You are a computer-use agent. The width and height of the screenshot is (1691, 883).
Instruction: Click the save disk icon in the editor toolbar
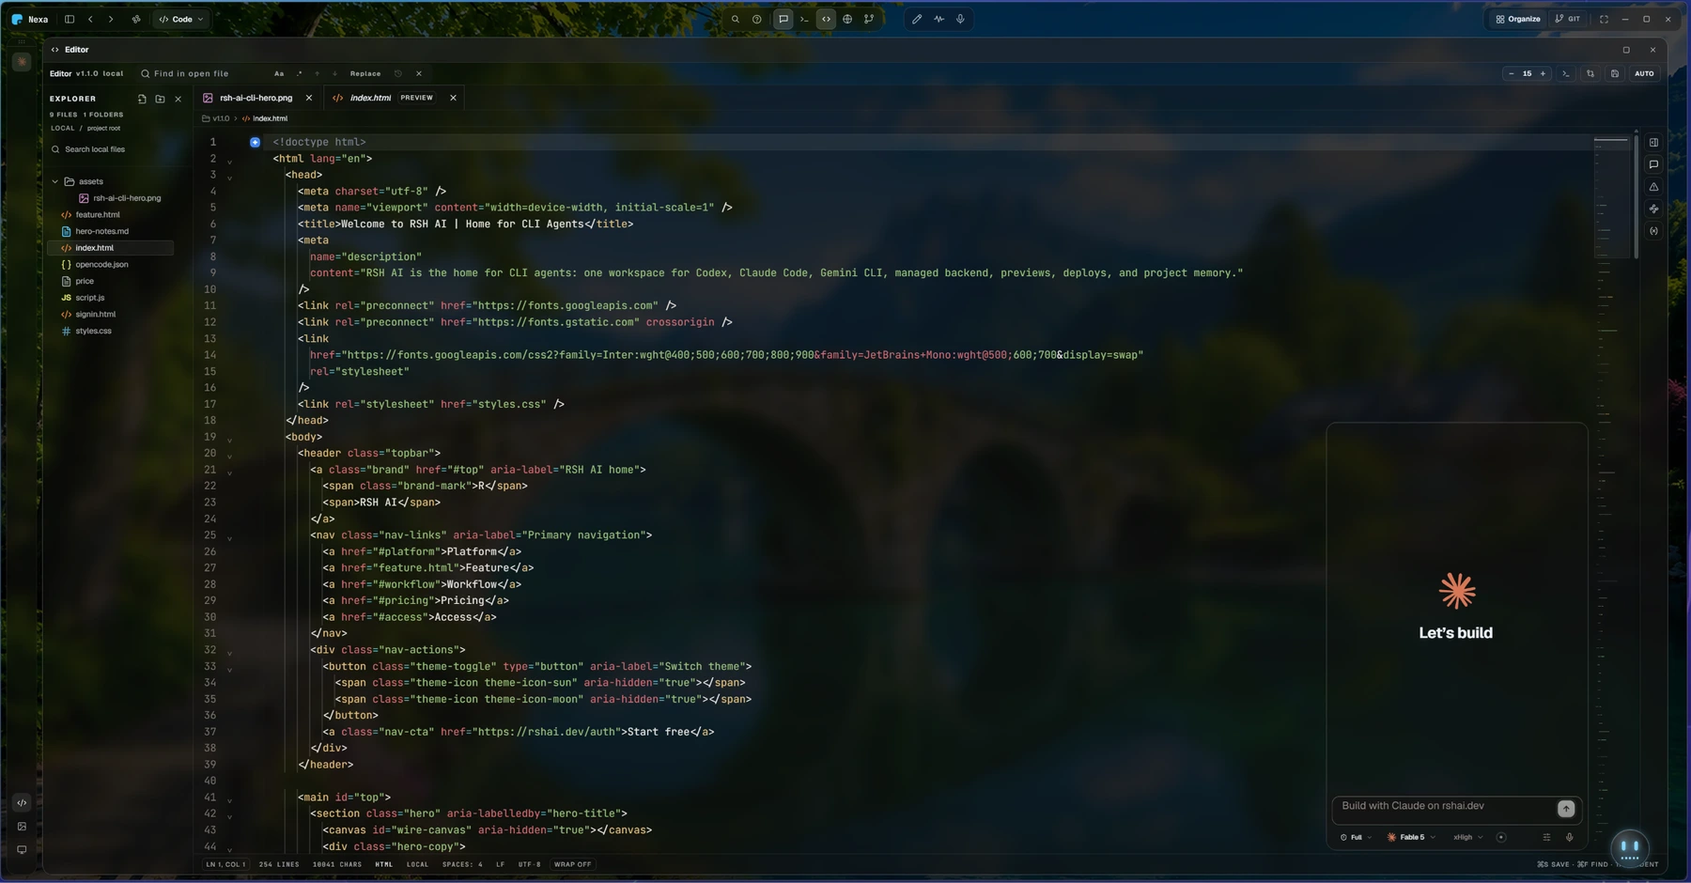click(x=1615, y=73)
